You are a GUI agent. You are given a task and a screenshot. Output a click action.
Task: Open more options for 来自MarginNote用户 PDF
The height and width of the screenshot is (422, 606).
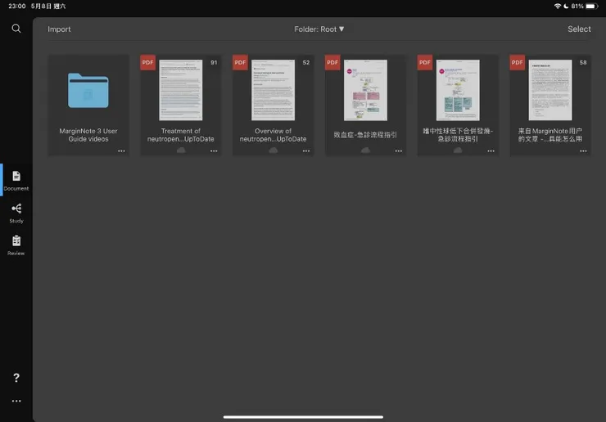583,151
